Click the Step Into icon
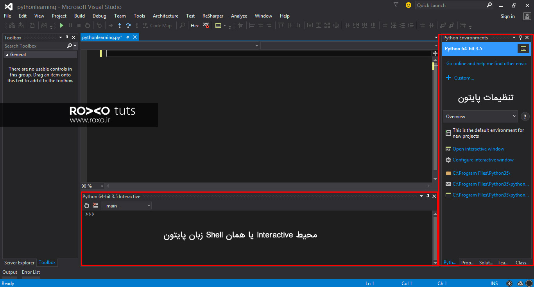Screen dimensions: 534x287 click(x=120, y=25)
